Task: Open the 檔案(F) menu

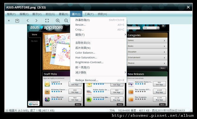Action: pos(11,14)
